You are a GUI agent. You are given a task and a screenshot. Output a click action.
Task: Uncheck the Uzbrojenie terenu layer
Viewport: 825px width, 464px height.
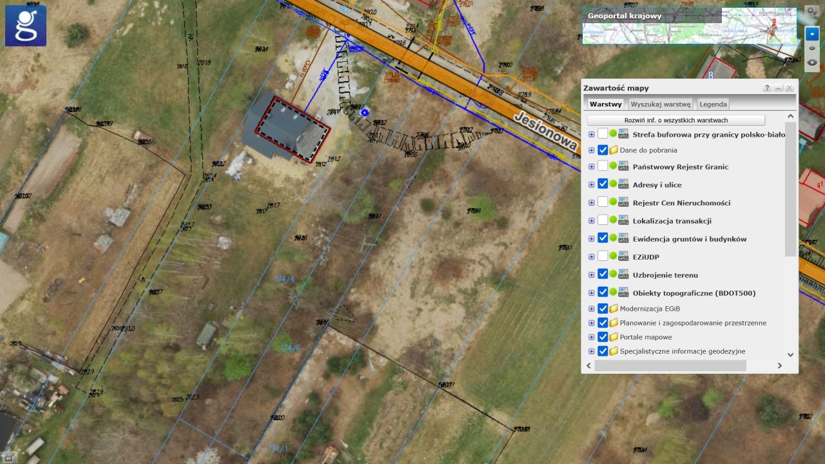[603, 275]
